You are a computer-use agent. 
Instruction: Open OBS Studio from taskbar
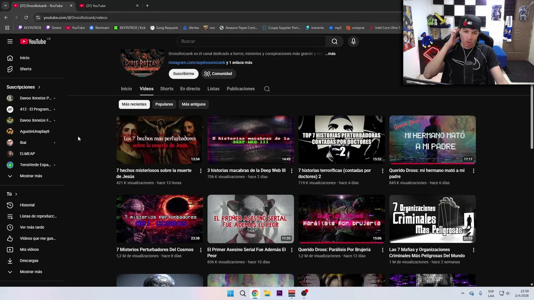pos(304,293)
